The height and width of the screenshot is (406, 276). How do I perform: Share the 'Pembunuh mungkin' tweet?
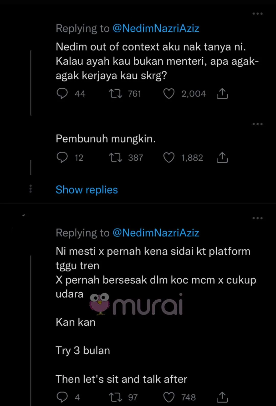pyautogui.click(x=222, y=158)
